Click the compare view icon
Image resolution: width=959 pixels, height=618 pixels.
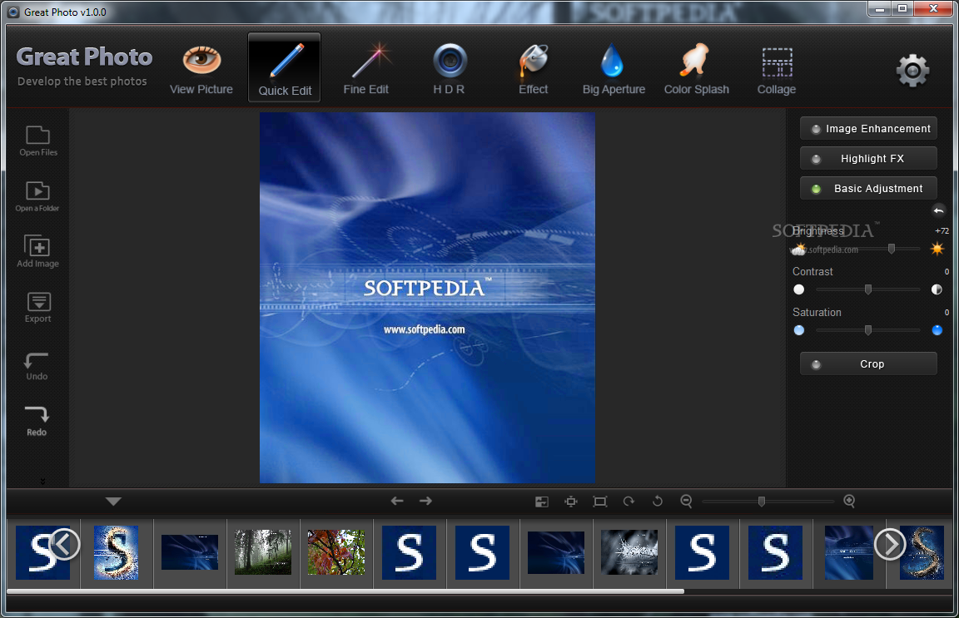tap(542, 502)
